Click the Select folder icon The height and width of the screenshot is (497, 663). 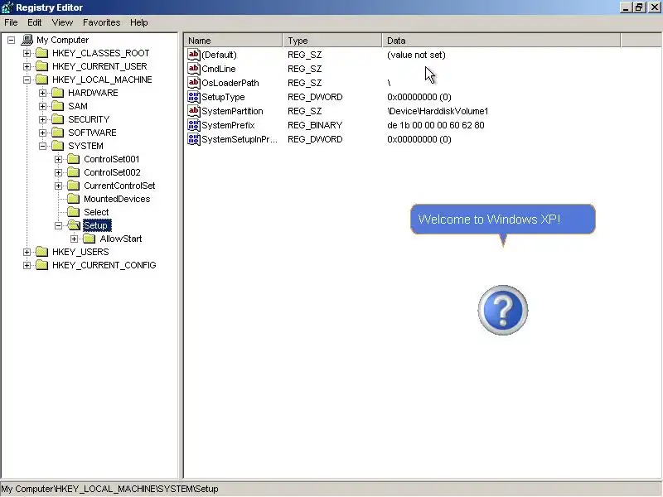74,212
